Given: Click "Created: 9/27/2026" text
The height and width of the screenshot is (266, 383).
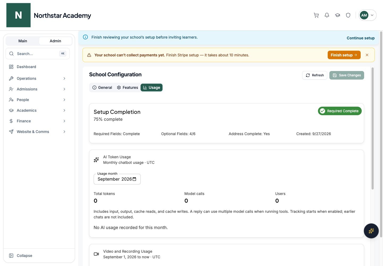Looking at the screenshot, I should (314, 134).
